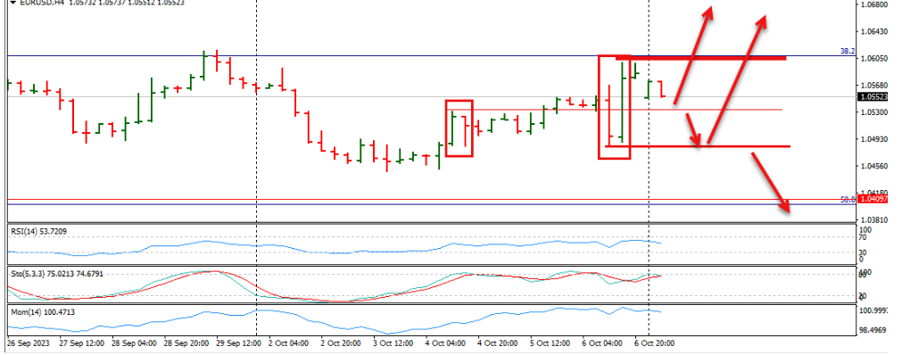
Task: Click the 2 Oct 20:00 time label
Action: click(x=341, y=343)
